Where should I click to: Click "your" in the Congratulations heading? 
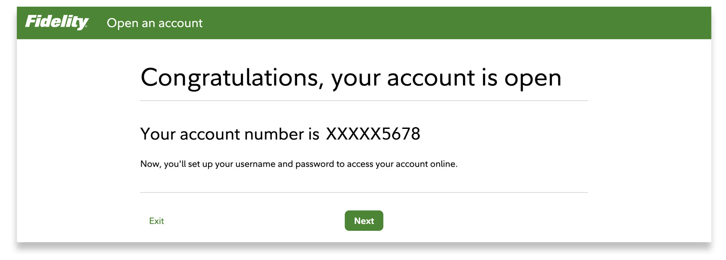355,78
